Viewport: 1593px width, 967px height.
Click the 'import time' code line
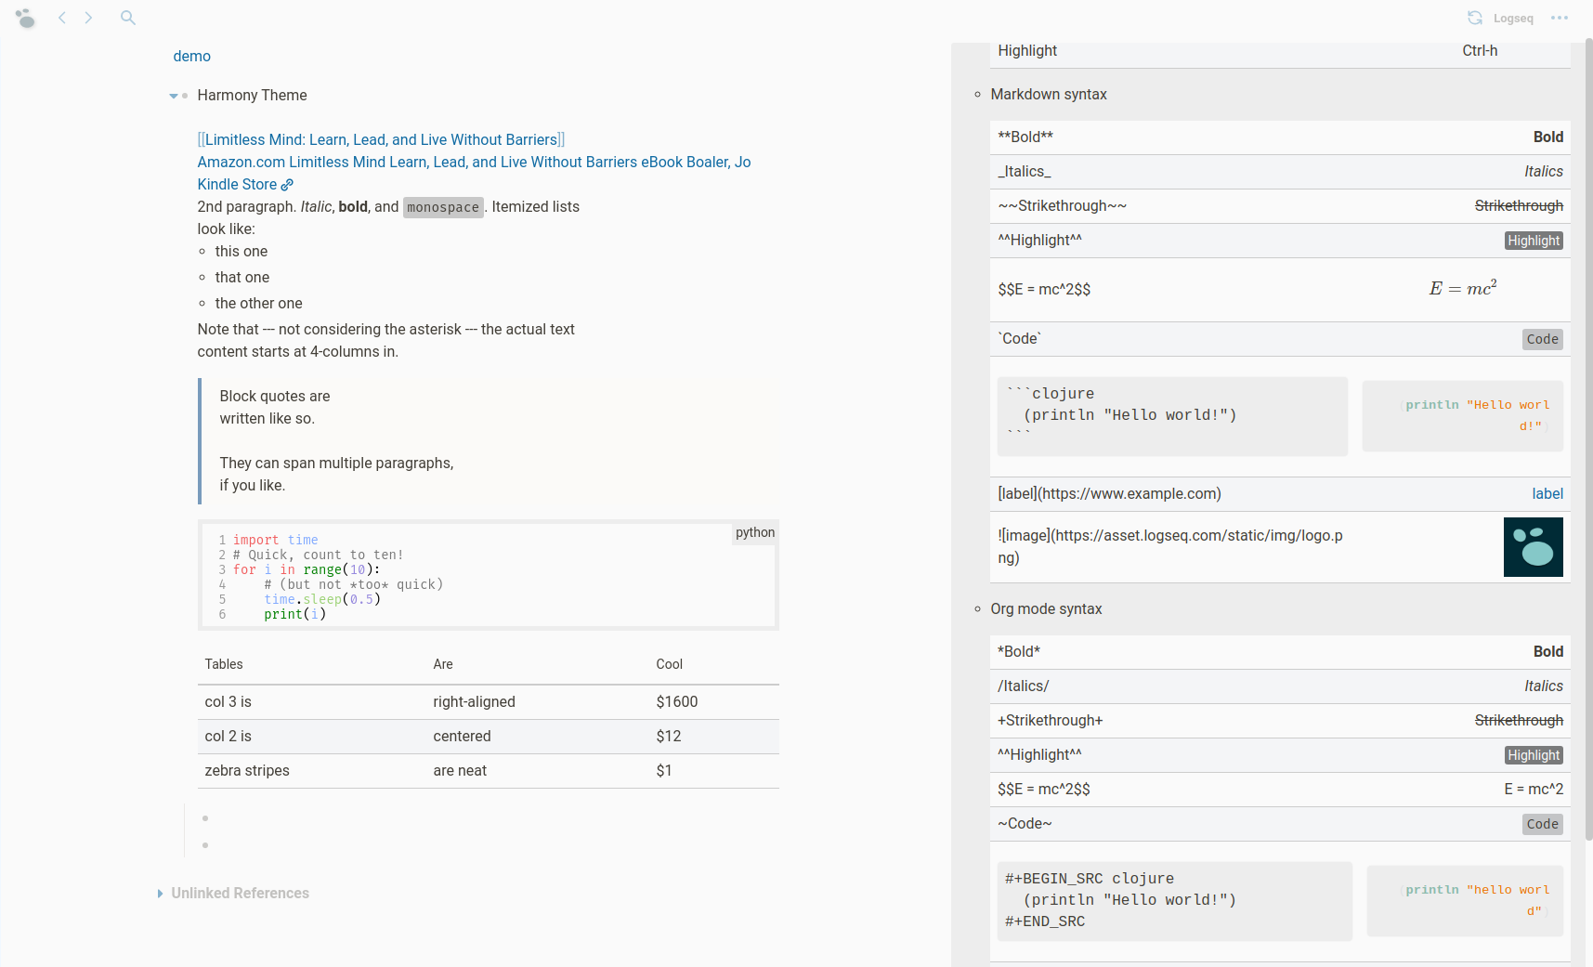pos(275,540)
